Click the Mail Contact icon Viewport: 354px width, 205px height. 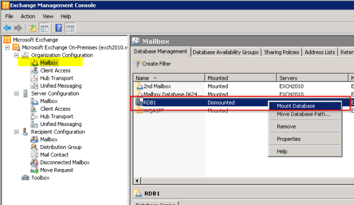[34, 155]
